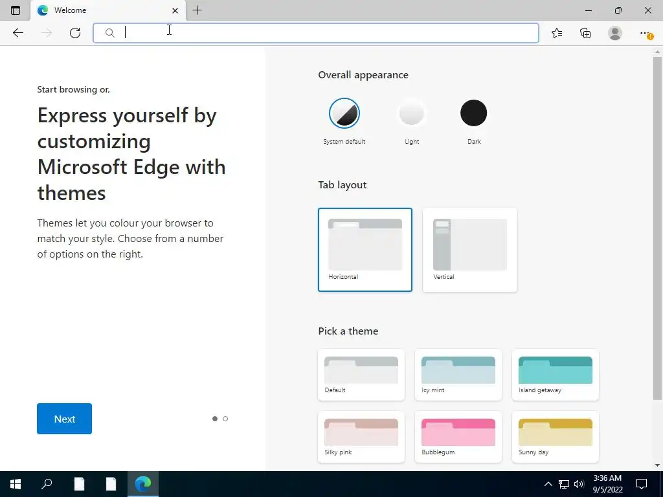Open the volume tray icon

click(x=579, y=484)
